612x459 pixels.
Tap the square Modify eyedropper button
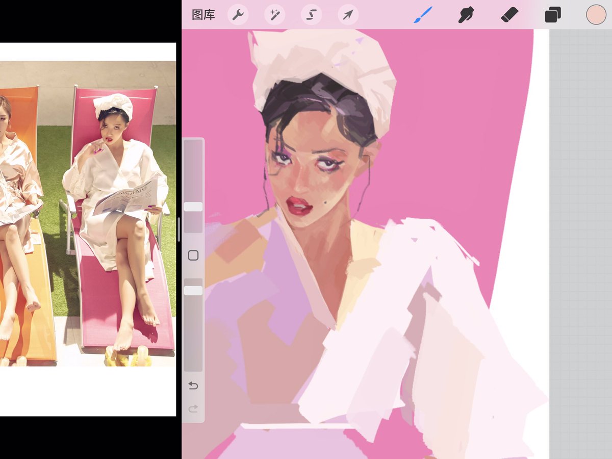point(193,256)
